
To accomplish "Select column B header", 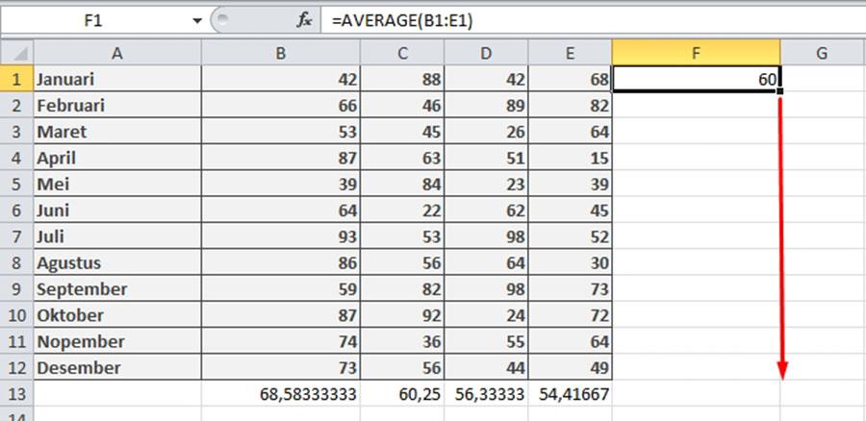I will pyautogui.click(x=279, y=54).
